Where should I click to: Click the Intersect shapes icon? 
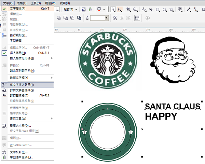[x=72, y=18]
